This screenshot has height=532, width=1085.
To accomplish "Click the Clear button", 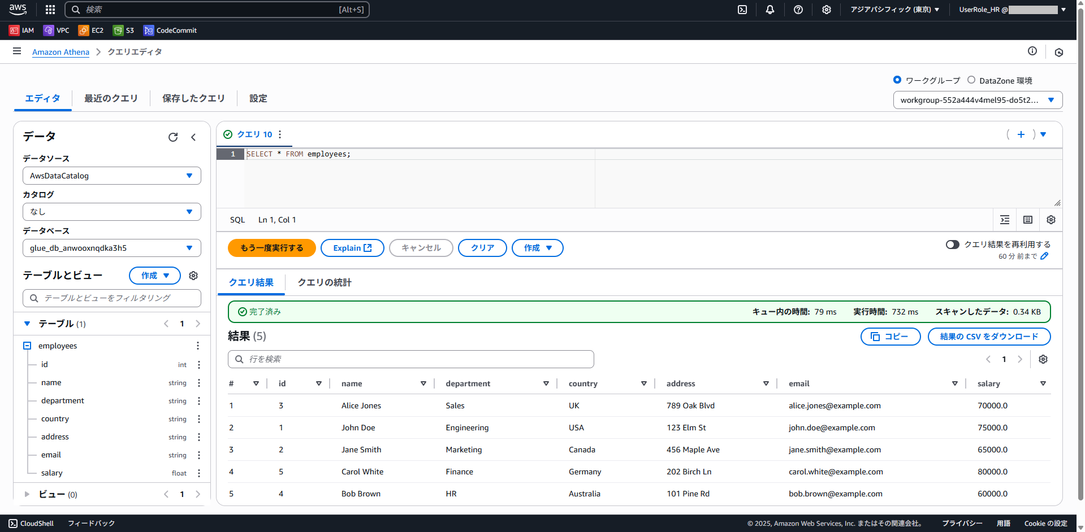I will [x=482, y=248].
